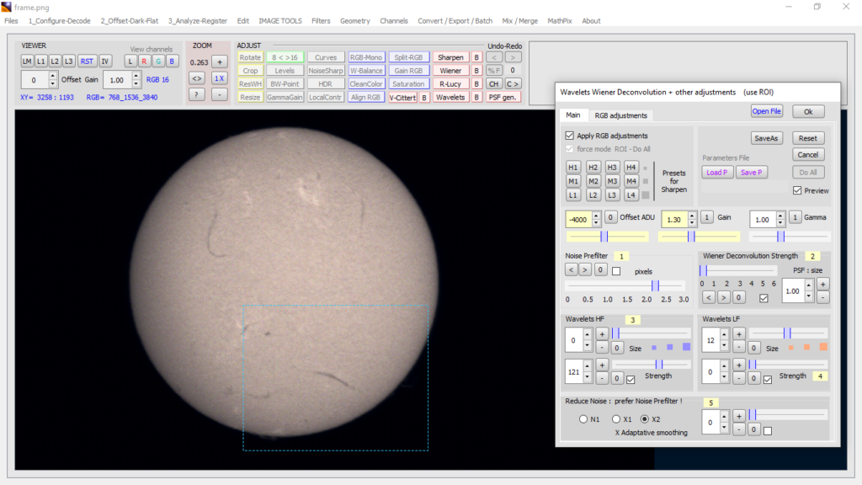Open the Files menu
The height and width of the screenshot is (485, 862).
pyautogui.click(x=11, y=21)
